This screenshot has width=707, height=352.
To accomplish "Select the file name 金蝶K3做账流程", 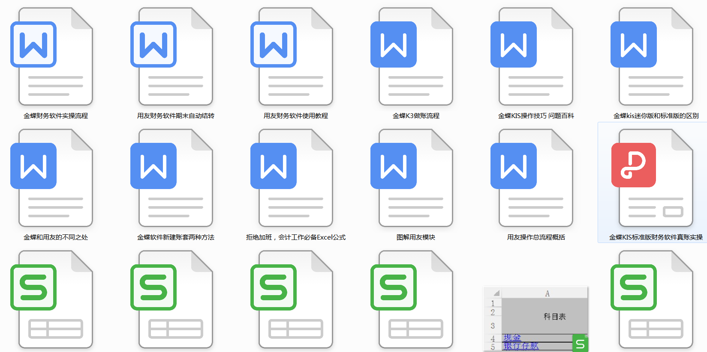I will point(416,116).
